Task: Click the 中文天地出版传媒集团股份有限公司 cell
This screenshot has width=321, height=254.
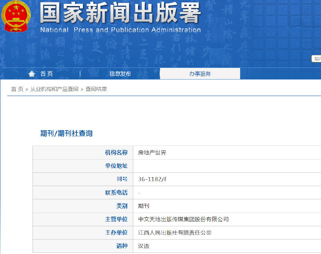Action: point(183,219)
